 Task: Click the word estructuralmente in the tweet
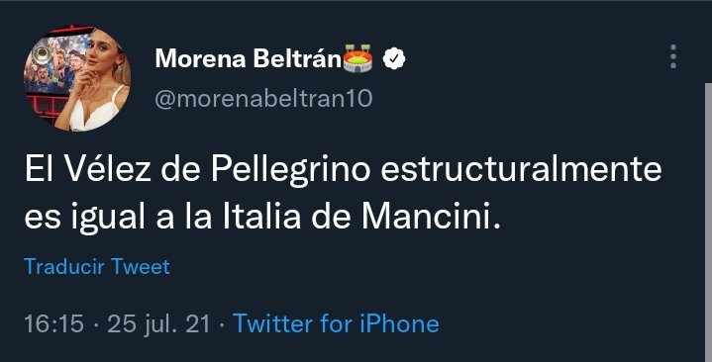[521, 169]
